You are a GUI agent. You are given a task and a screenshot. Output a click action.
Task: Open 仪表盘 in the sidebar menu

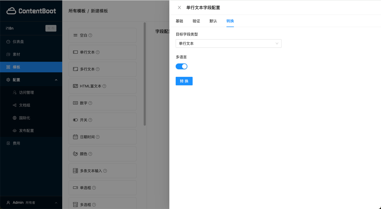[x=31, y=42]
